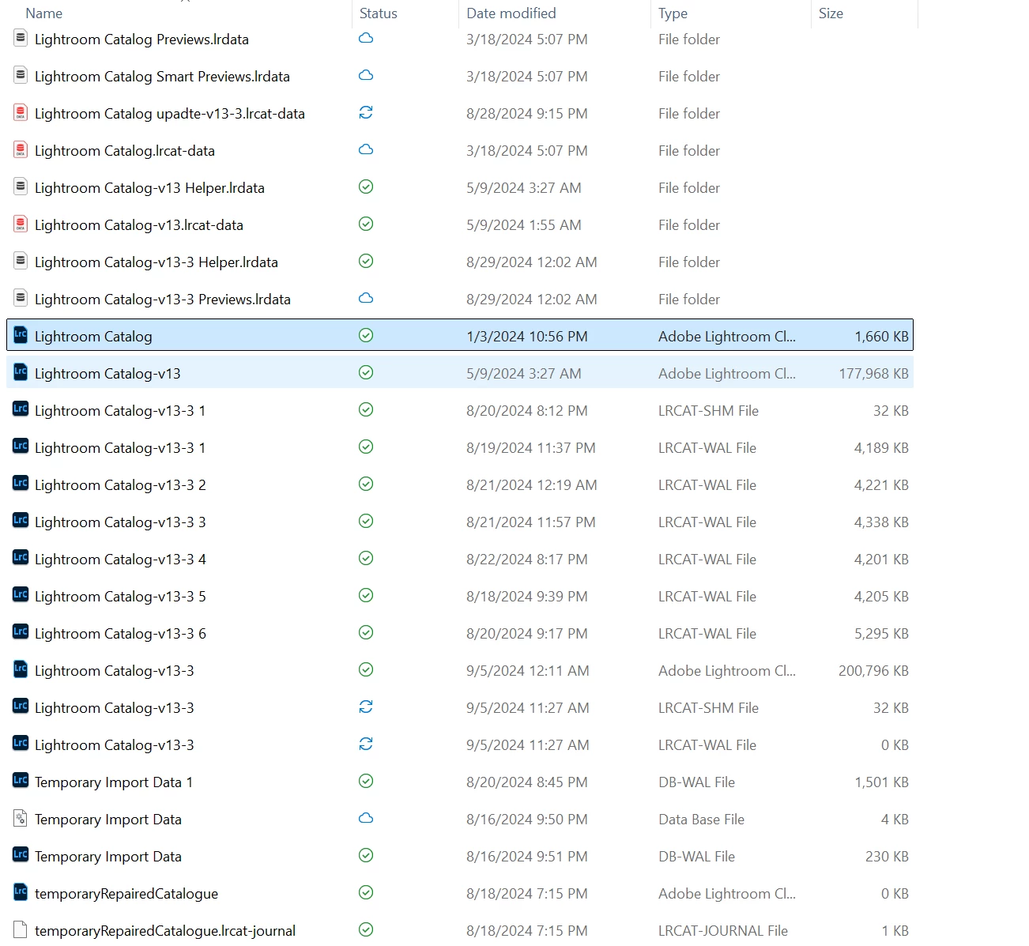Click the Lightroom Catalog-v13-3 Helper.lrdata file icon
The image size is (1029, 946).
pos(21,261)
